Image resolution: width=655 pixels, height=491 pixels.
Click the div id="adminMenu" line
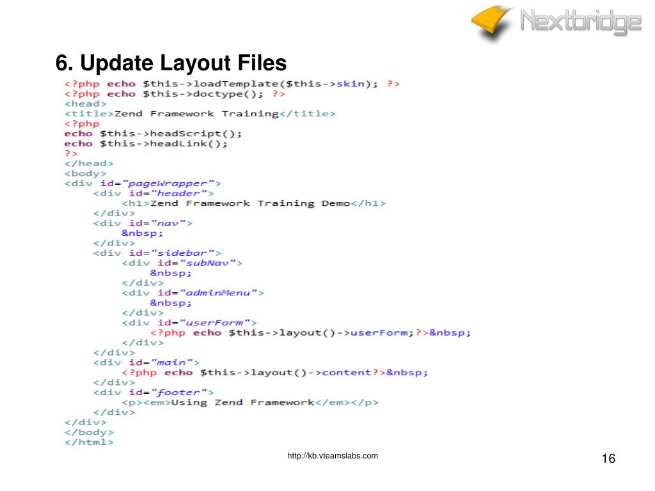pyautogui.click(x=193, y=293)
